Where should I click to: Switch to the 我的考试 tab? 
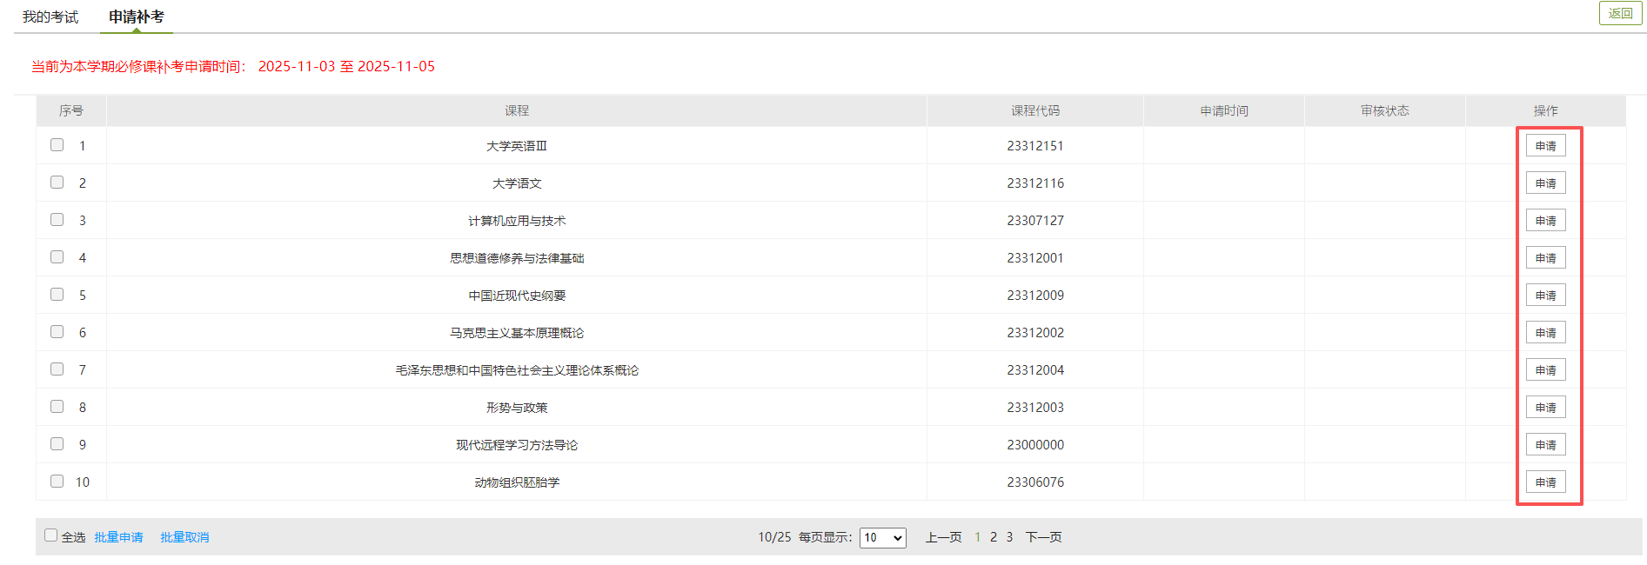[x=50, y=17]
